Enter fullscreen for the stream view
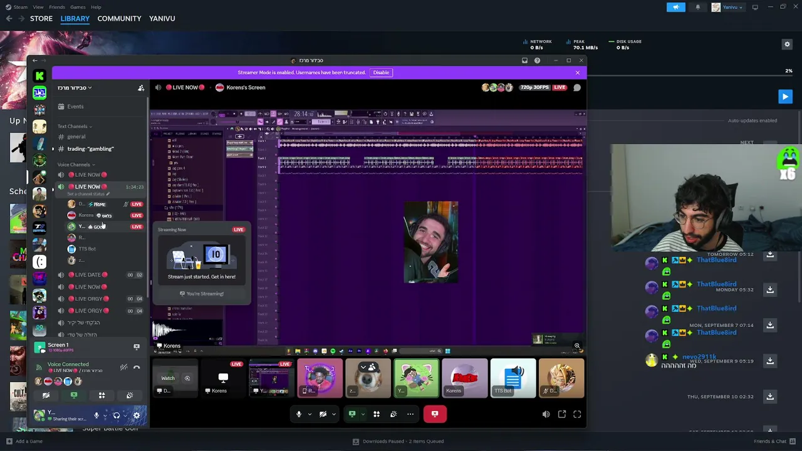 point(577,414)
